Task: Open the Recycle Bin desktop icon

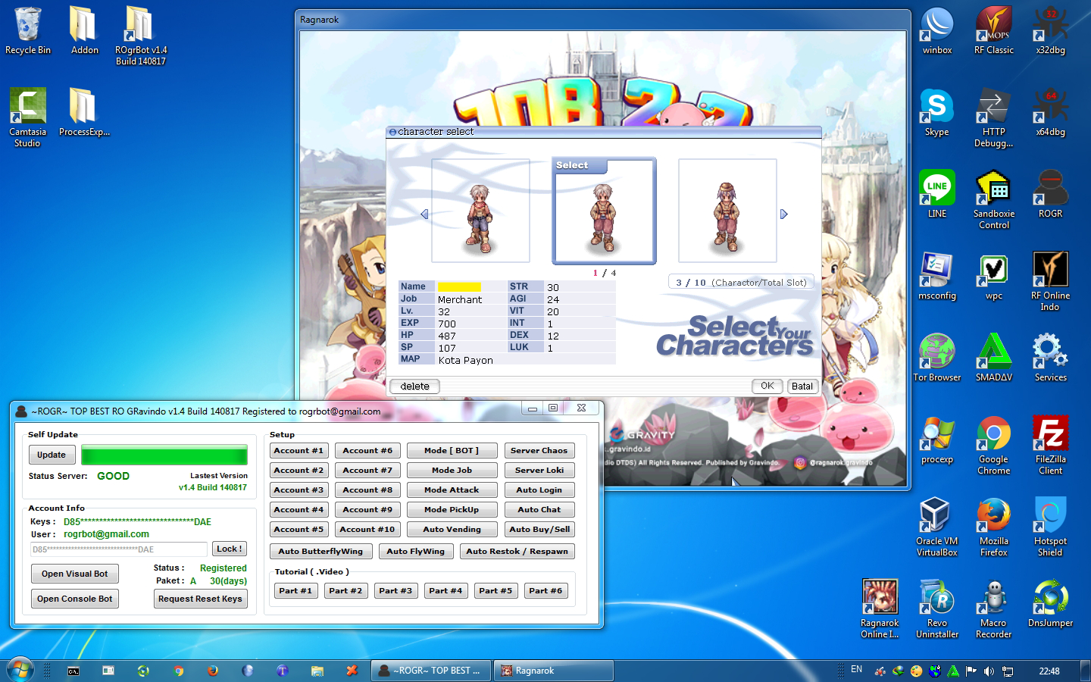Action: click(28, 31)
